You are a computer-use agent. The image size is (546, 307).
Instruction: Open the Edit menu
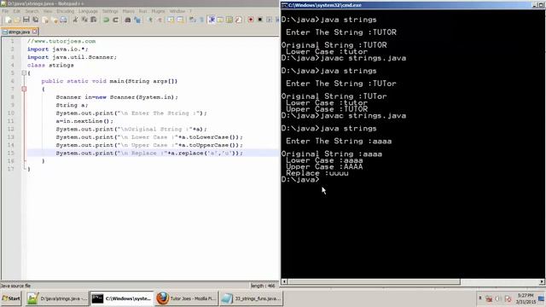pos(17,11)
